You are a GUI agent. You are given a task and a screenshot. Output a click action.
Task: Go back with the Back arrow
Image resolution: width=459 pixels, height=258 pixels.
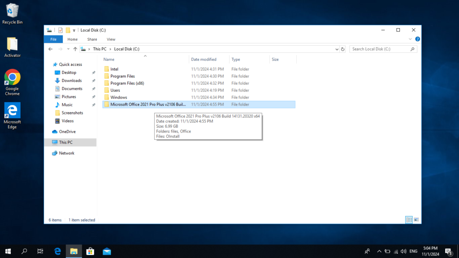point(50,49)
